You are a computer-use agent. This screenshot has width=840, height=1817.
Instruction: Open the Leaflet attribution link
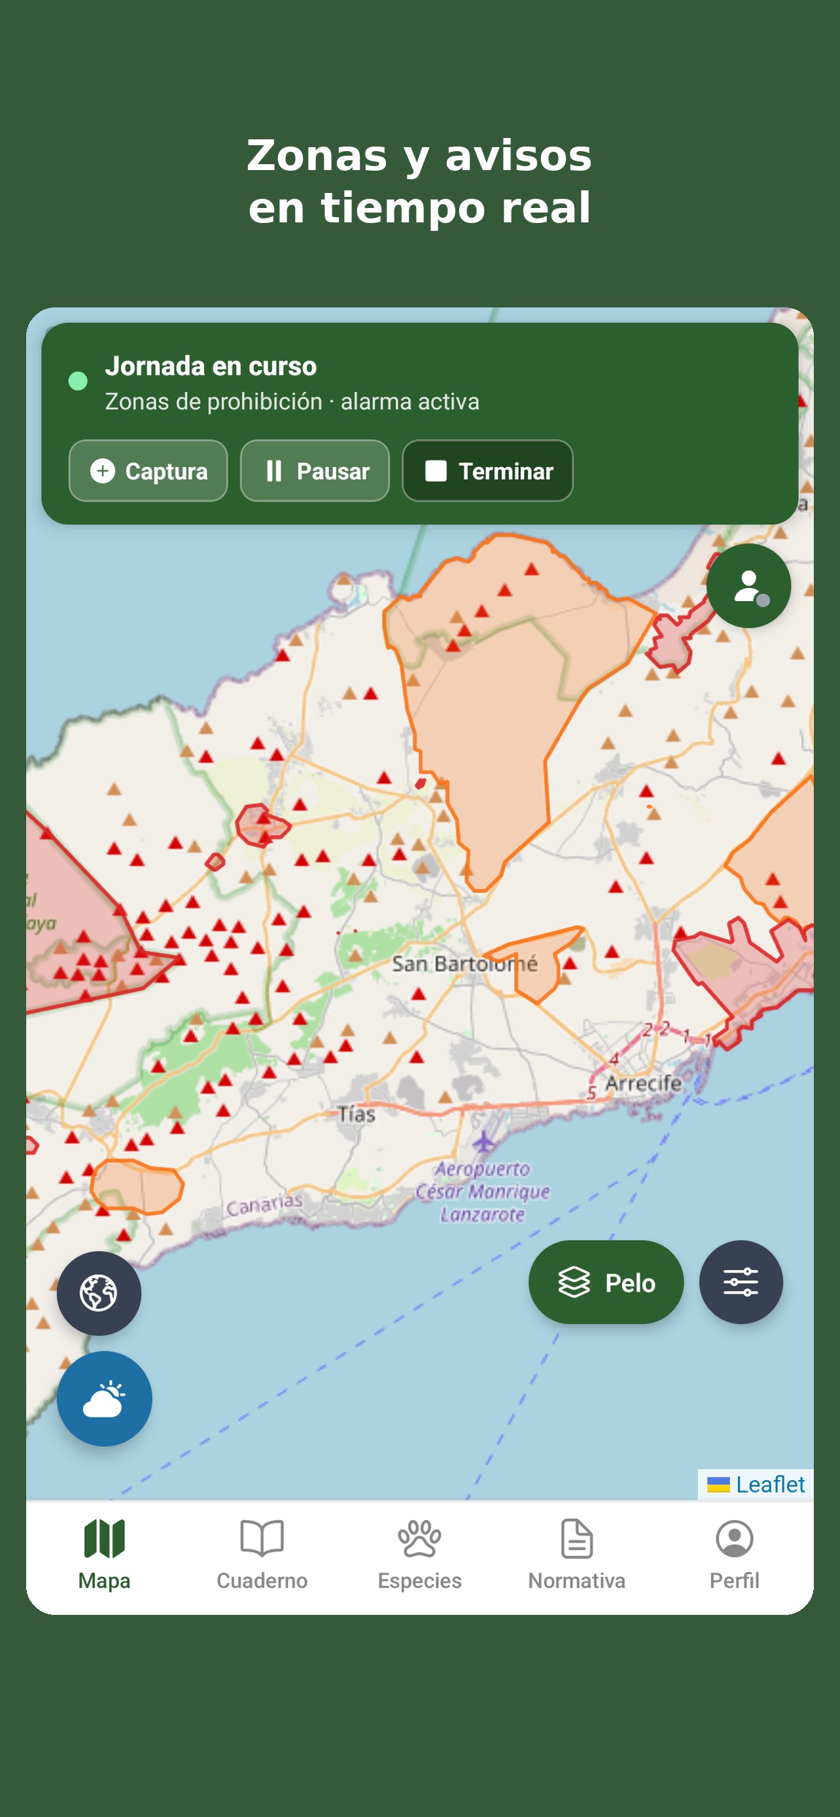pos(770,1484)
